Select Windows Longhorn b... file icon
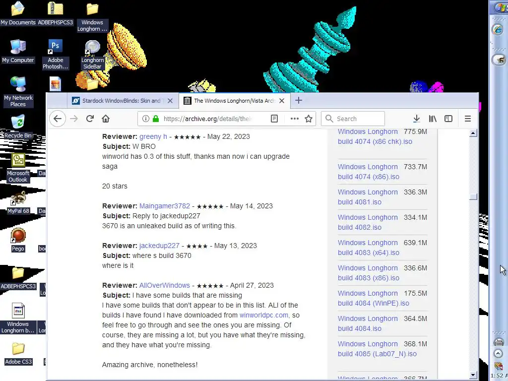The height and width of the screenshot is (381, 508). tap(18, 318)
